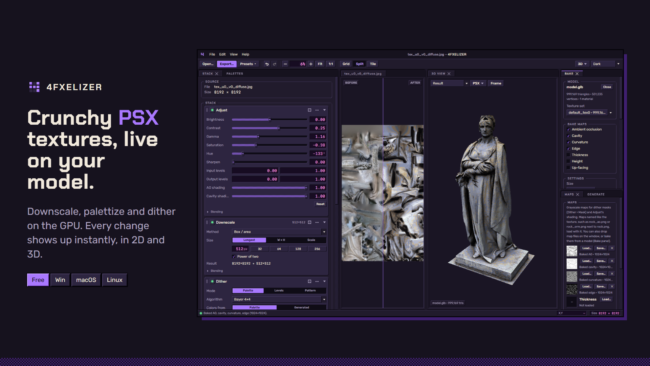Open the File menu
This screenshot has width=650, height=366.
point(212,54)
